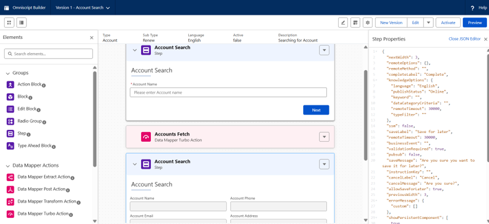Close the Elements panel
The height and width of the screenshot is (224, 489).
coord(92,37)
